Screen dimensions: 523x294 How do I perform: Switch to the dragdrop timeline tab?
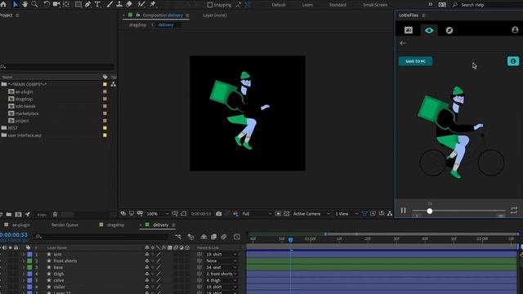point(115,225)
